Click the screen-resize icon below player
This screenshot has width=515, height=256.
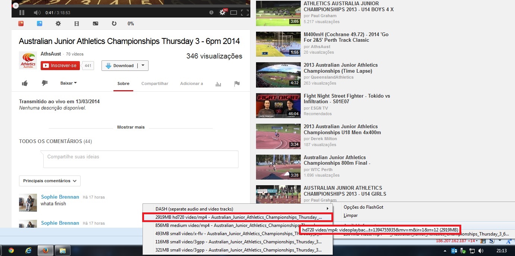pyautogui.click(x=96, y=23)
